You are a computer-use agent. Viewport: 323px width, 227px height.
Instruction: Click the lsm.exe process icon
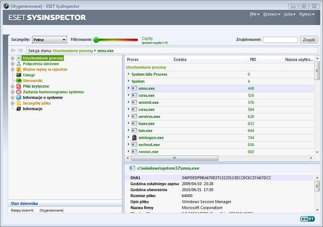click(134, 131)
